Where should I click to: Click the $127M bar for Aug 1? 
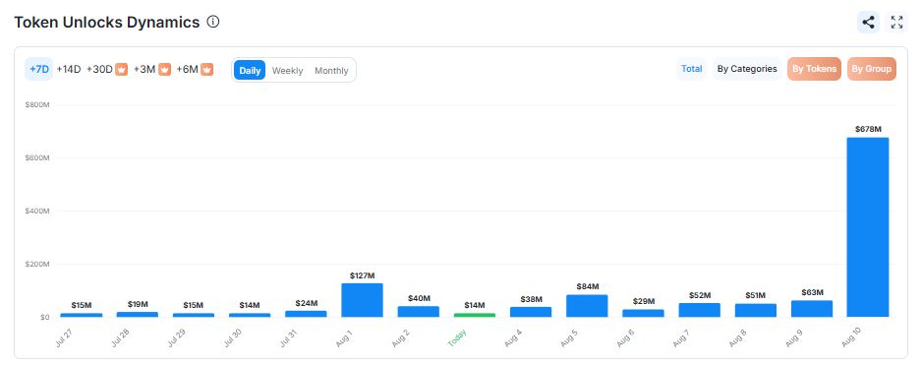pos(363,300)
